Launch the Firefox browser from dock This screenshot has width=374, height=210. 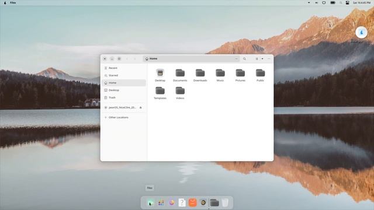coord(172,202)
